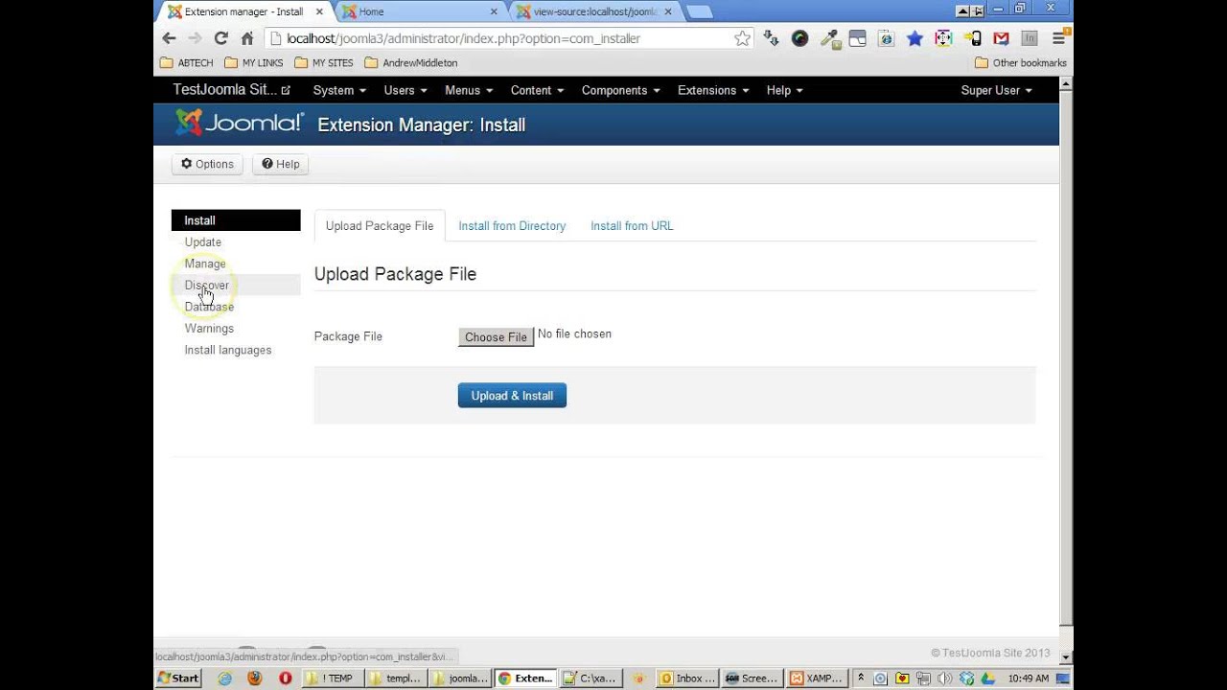1227x690 pixels.
Task: Click the browser back arrow
Action: pyautogui.click(x=169, y=38)
